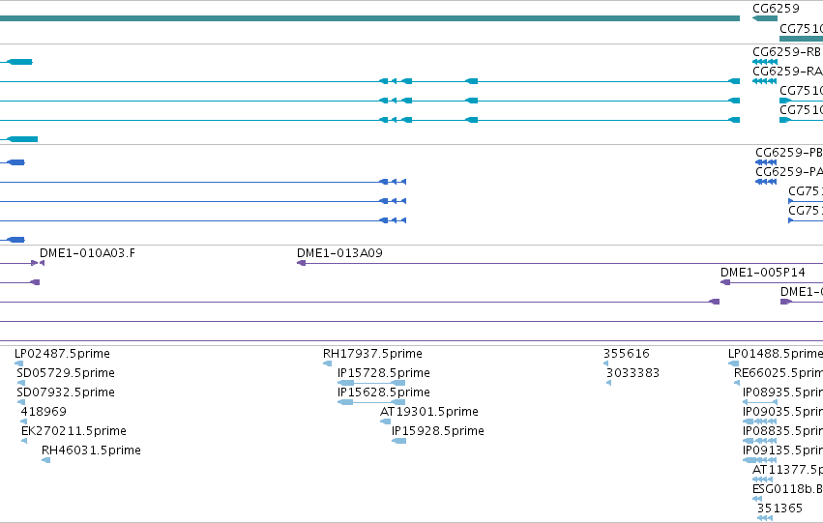
Task: Select the ESG0118b EST label
Action: (x=787, y=489)
